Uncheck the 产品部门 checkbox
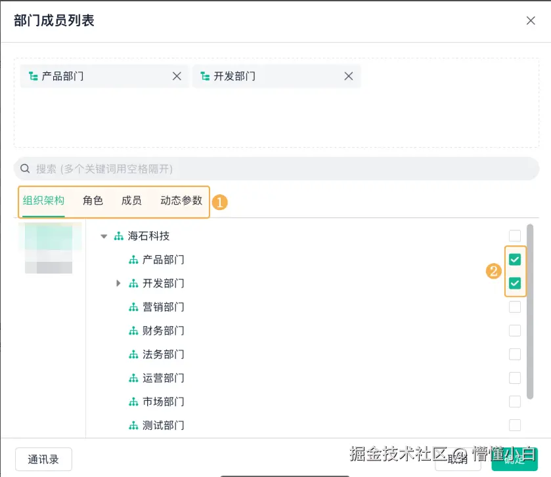 (x=515, y=259)
